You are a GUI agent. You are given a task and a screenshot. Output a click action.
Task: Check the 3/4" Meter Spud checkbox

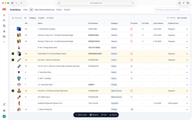coord(13,97)
